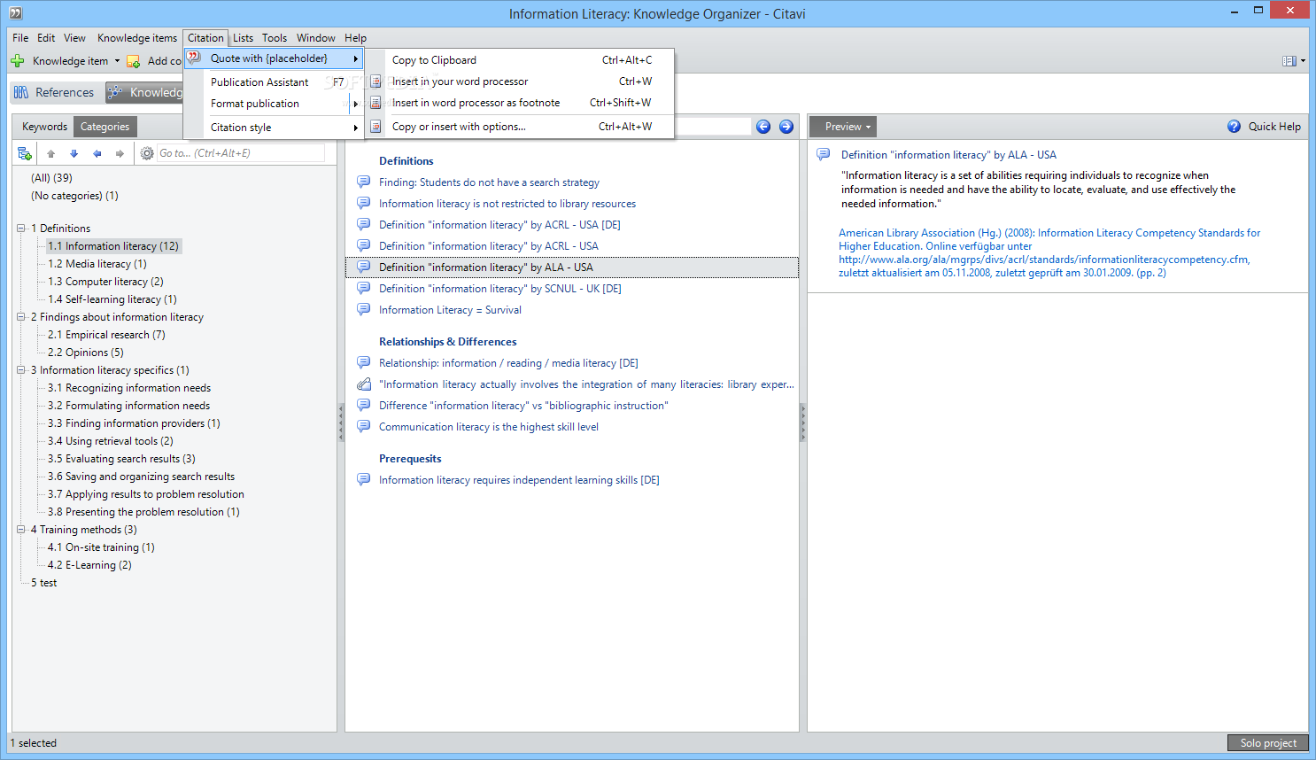The height and width of the screenshot is (760, 1316).
Task: Select the (All) (39) entry
Action: pos(51,178)
